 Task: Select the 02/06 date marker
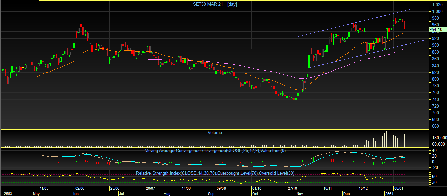[x=79, y=188]
